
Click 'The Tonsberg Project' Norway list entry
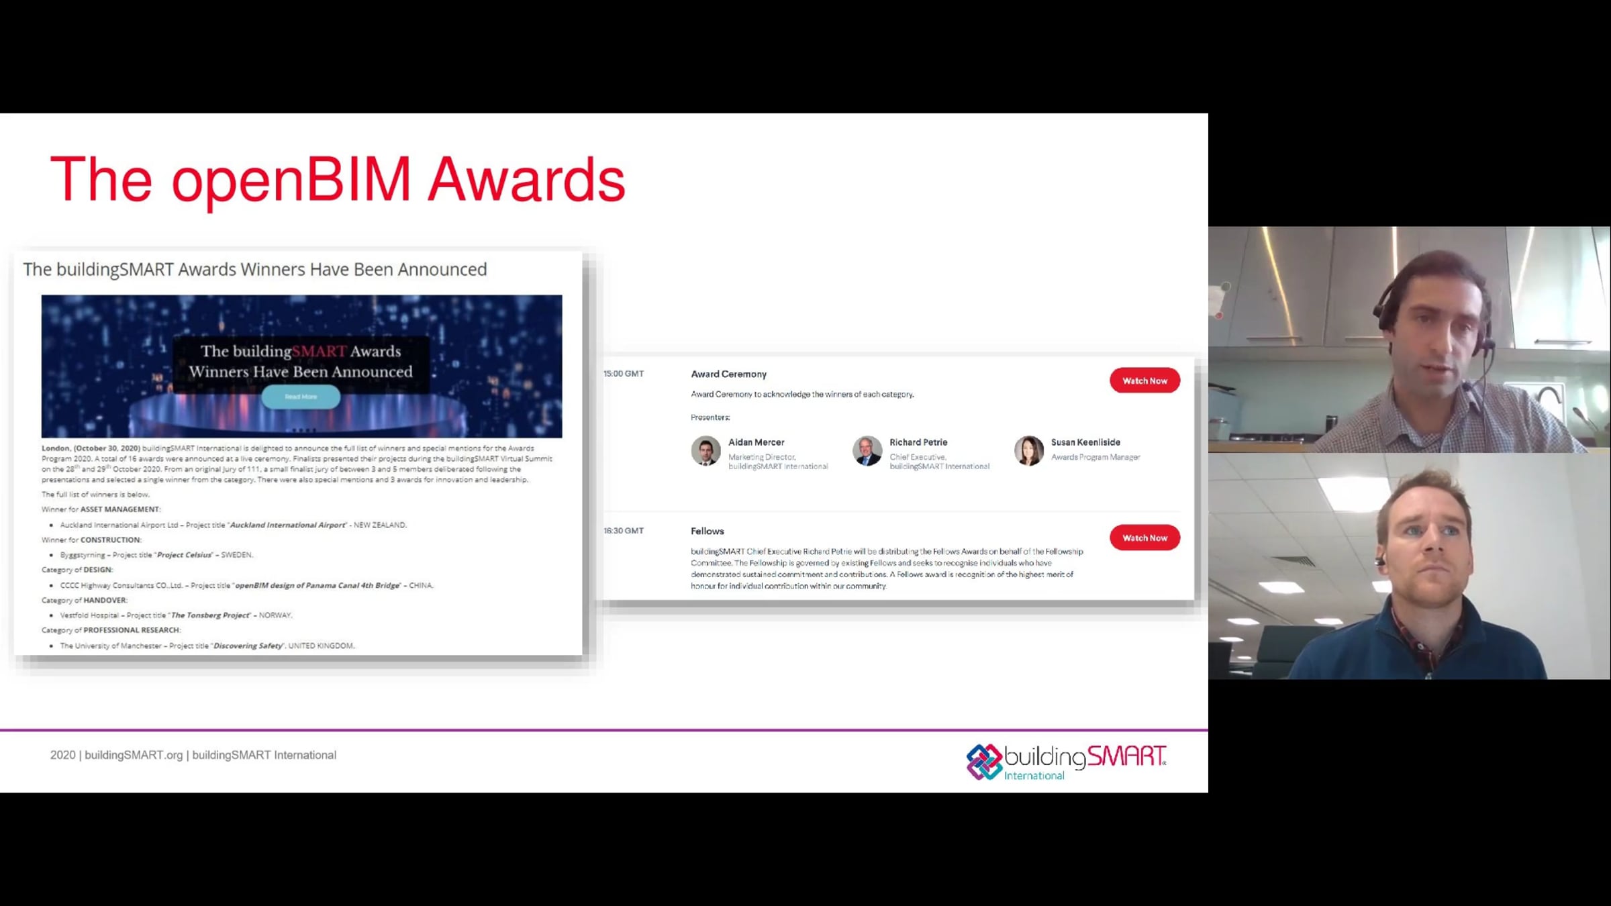177,615
